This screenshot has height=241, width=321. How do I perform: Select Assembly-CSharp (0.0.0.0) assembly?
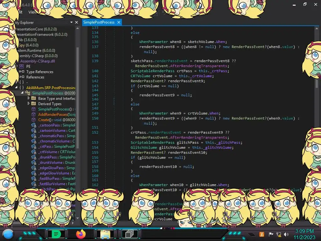(38, 56)
